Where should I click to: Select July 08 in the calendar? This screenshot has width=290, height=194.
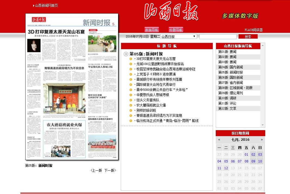pyautogui.click(x=246, y=161)
